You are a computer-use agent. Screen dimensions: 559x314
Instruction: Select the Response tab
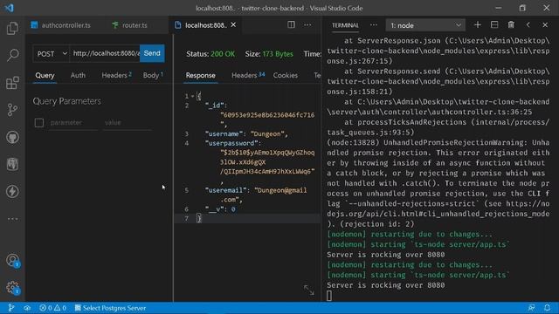coord(200,76)
